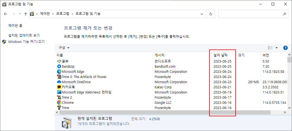Viewport: 292px width, 131px height.
Task: Click the vertical scrollbar up arrow
Action: 289,55
